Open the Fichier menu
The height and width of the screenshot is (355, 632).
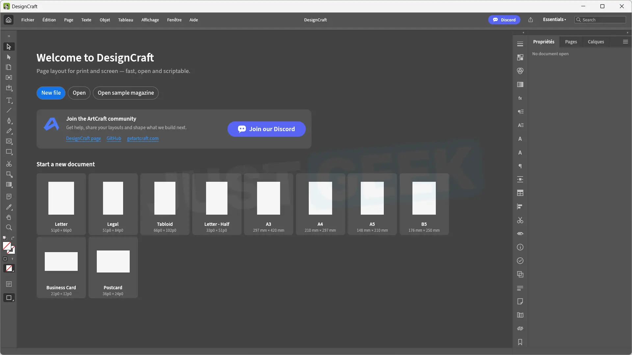[28, 20]
